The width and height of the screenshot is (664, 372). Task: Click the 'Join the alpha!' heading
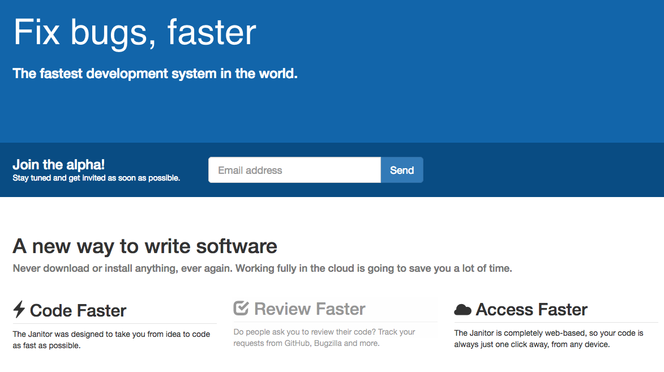(58, 165)
